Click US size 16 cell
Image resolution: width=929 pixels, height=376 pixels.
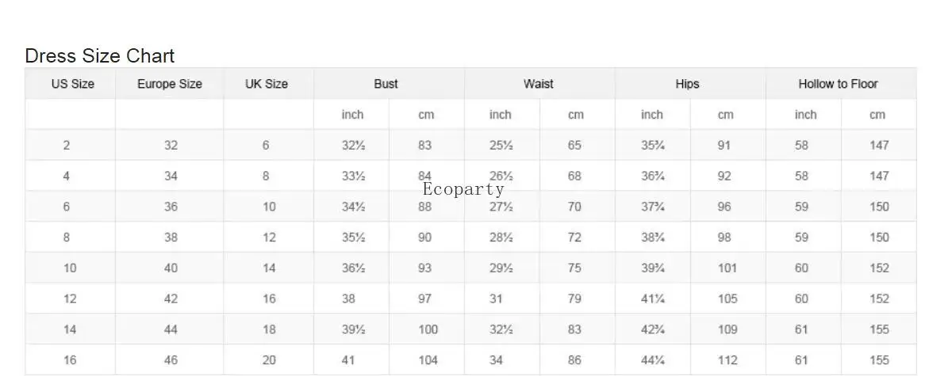[70, 360]
